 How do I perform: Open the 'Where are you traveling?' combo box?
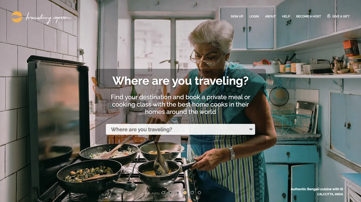click(180, 129)
